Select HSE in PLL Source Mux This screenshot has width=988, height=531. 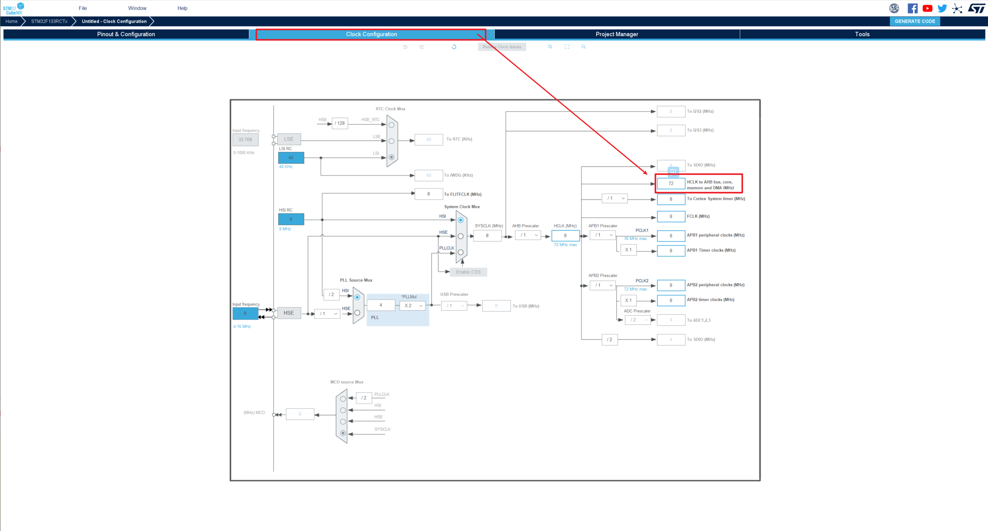(357, 313)
